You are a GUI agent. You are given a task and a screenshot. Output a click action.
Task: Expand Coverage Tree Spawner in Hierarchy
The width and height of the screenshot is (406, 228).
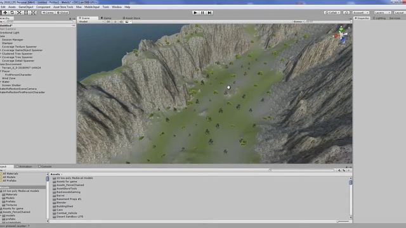1,57
